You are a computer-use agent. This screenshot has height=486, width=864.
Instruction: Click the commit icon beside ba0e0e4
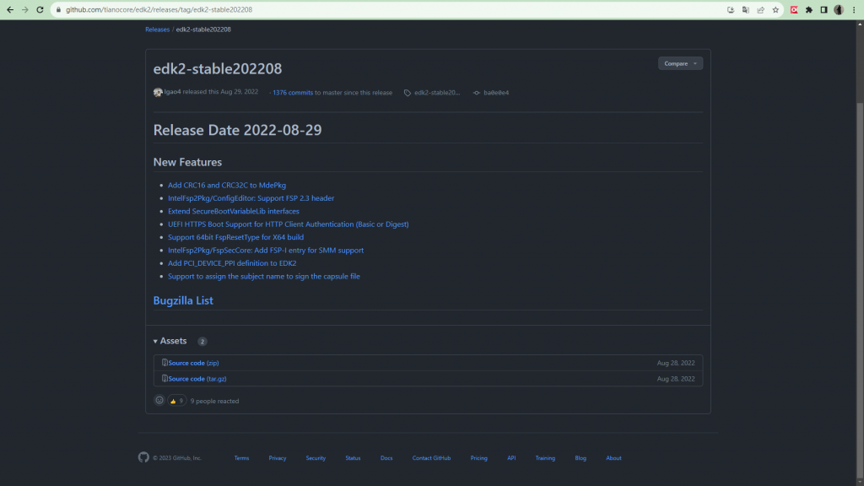click(x=477, y=93)
